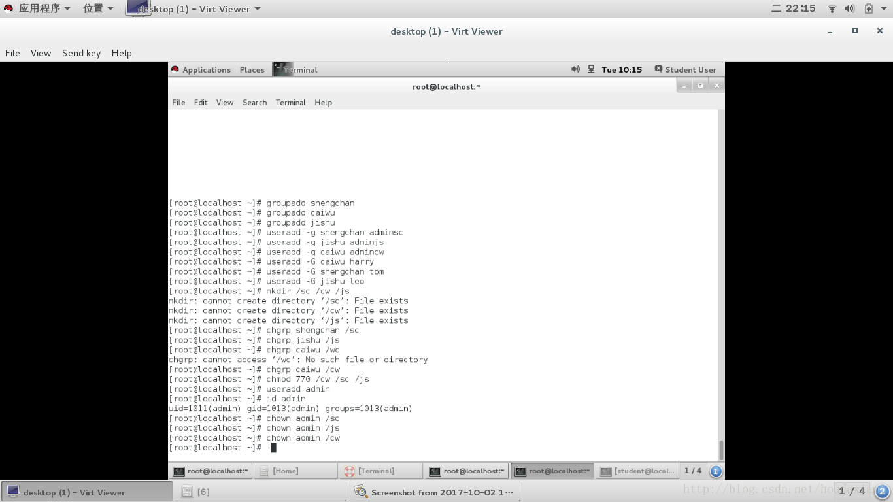The height and width of the screenshot is (502, 893).
Task: Click the host battery status icon
Action: [x=868, y=8]
